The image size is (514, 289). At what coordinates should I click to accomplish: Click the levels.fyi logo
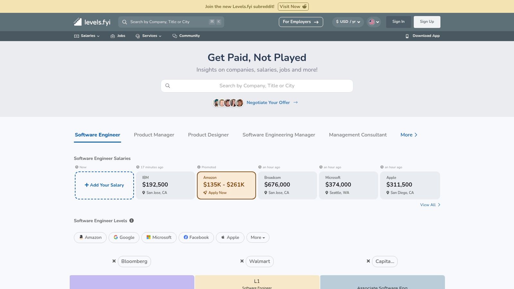[x=92, y=22]
